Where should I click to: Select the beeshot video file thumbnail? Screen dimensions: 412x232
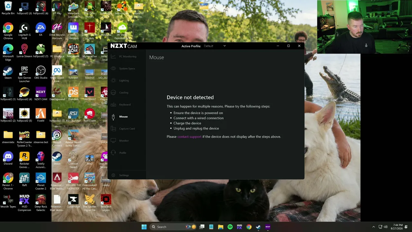tap(89, 72)
